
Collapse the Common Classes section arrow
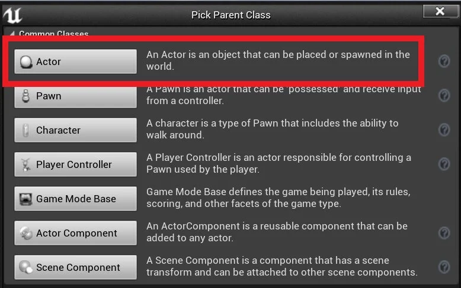(x=12, y=34)
